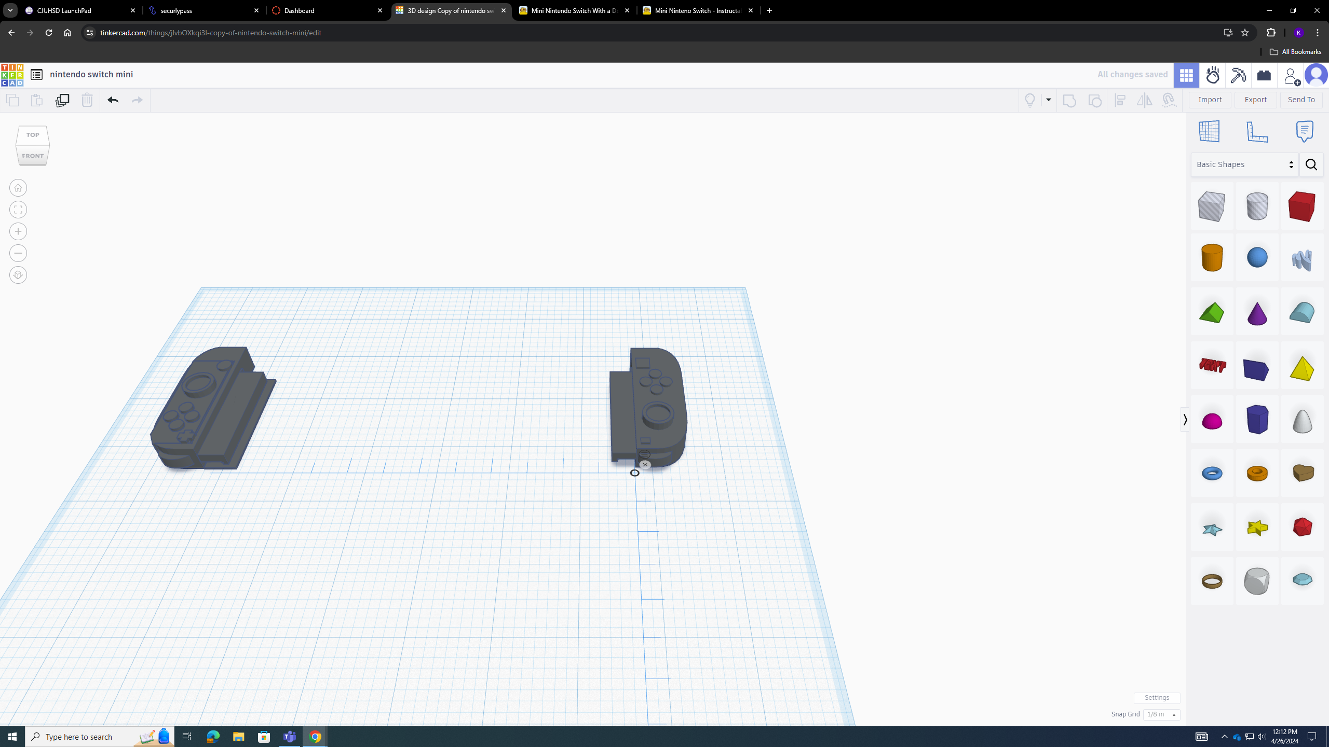The image size is (1329, 747).
Task: Open the Align tool
Action: click(x=1120, y=100)
